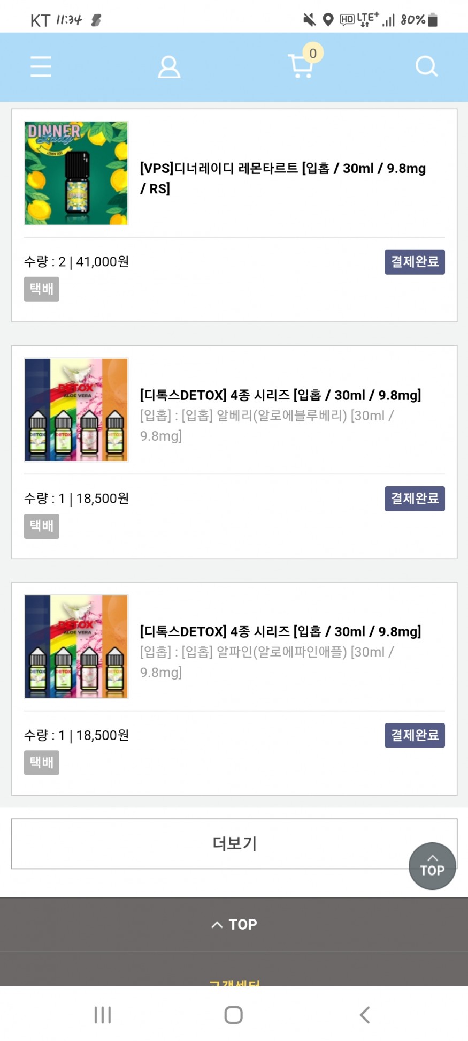Tap the search magnifier icon

tap(426, 67)
